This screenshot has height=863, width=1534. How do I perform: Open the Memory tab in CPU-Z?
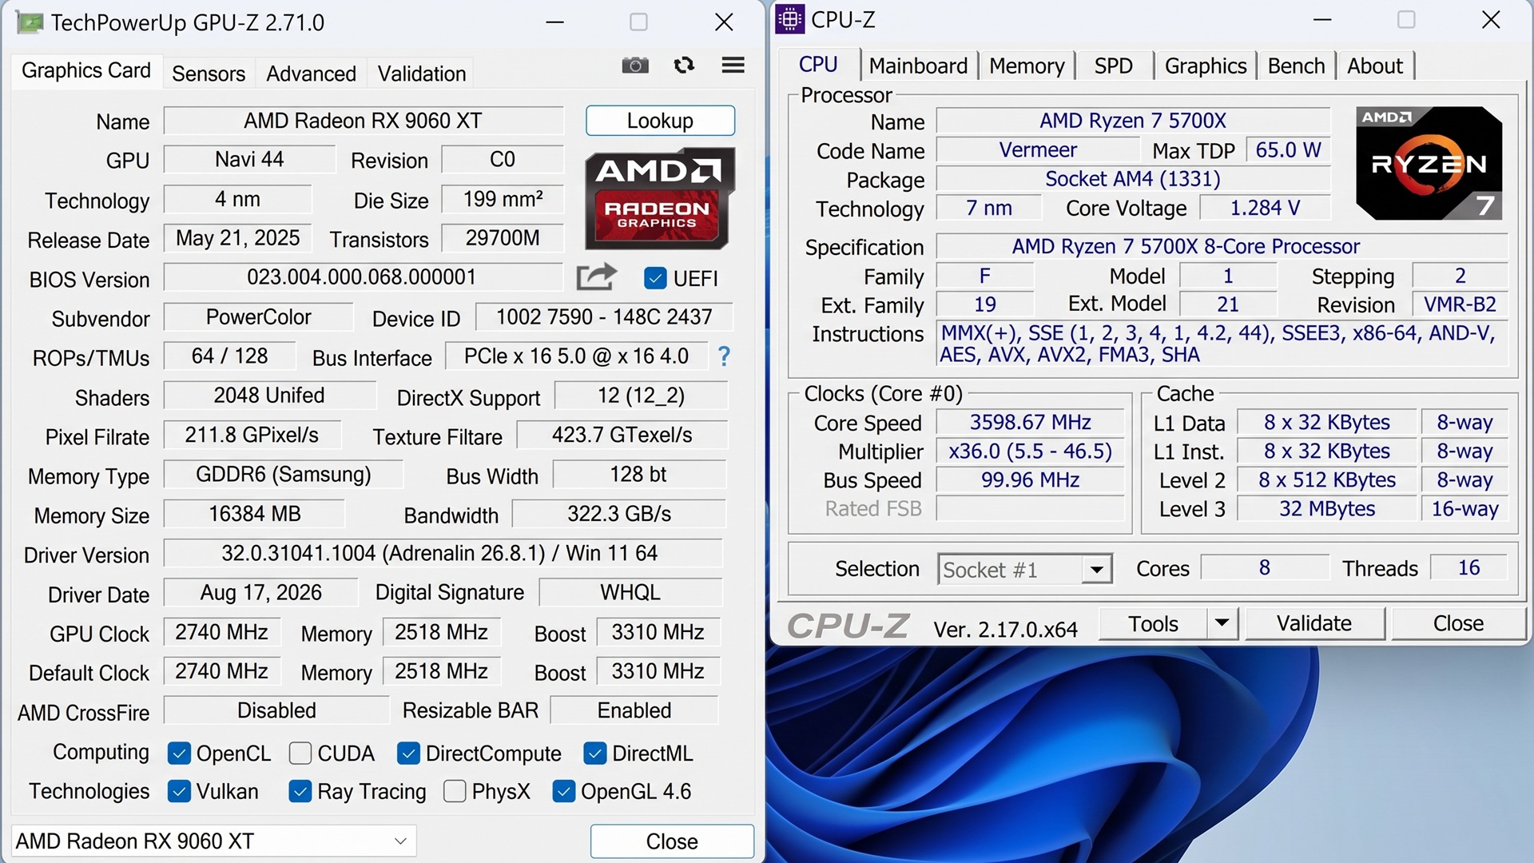point(1027,66)
